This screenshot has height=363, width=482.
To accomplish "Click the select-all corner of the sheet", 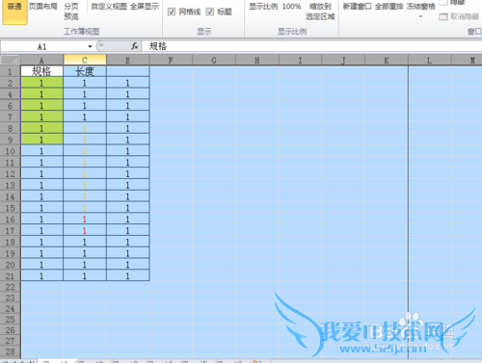I will [x=11, y=60].
